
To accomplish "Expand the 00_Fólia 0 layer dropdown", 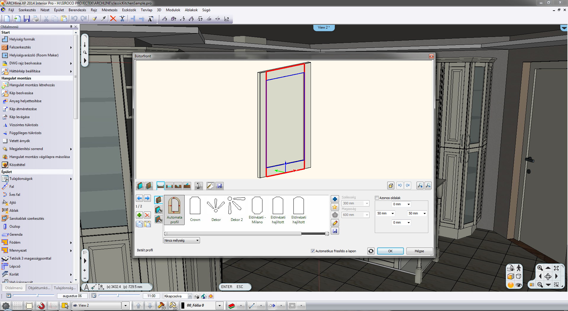I will click(220, 306).
